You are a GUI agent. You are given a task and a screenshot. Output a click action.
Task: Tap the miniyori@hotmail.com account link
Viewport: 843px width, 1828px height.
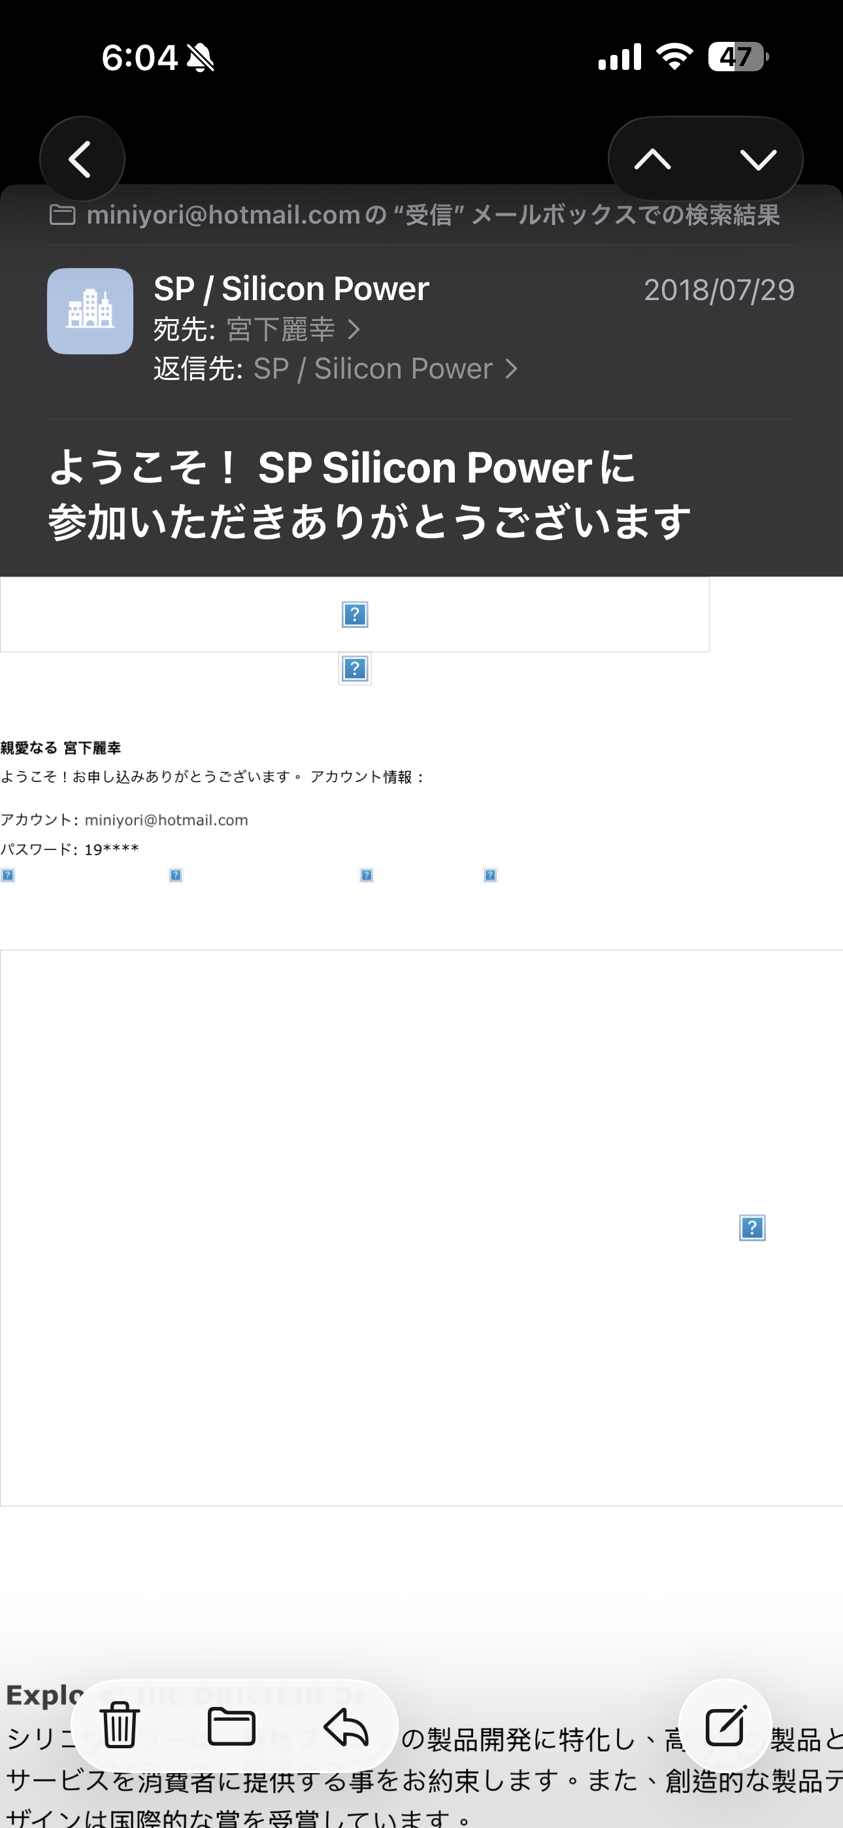pyautogui.click(x=166, y=821)
